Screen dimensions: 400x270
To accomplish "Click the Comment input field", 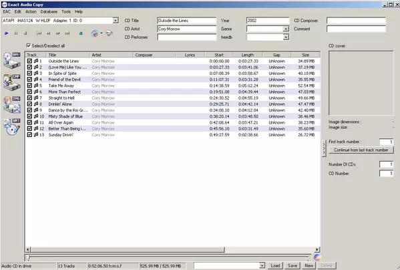I will (356, 29).
